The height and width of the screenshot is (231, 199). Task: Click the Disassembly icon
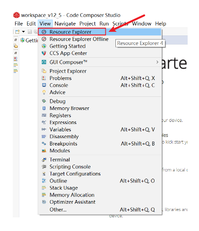coord(44,136)
